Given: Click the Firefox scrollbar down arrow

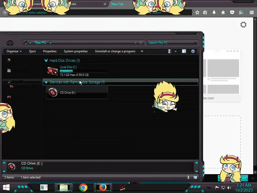Looking at the screenshot, I should [255, 172].
